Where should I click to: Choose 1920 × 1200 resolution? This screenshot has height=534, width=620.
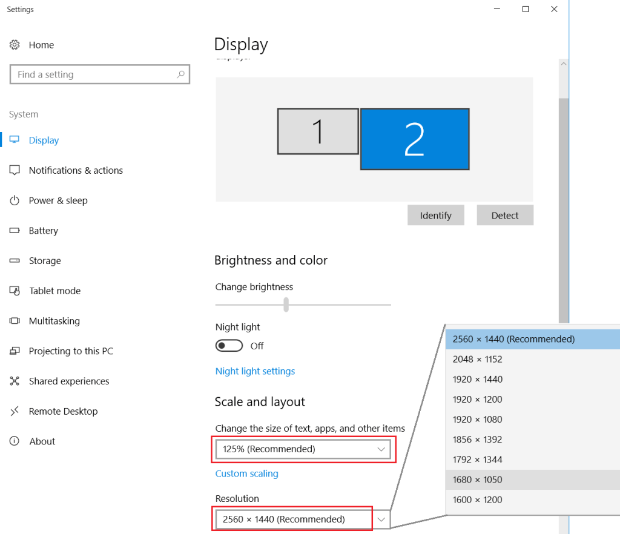pyautogui.click(x=533, y=400)
